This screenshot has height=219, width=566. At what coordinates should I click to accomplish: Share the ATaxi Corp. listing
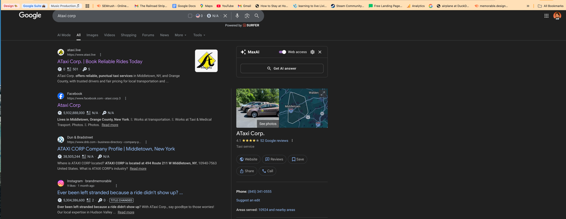coord(247,171)
